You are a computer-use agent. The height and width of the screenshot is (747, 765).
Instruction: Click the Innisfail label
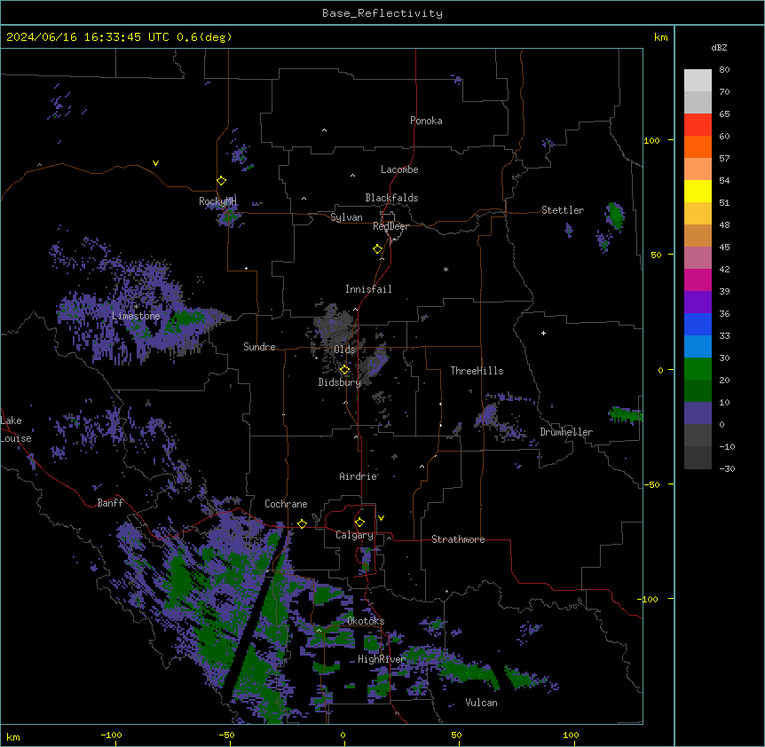368,289
